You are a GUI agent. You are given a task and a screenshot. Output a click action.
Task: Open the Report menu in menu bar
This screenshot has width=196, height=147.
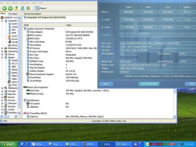(x=15, y=3)
